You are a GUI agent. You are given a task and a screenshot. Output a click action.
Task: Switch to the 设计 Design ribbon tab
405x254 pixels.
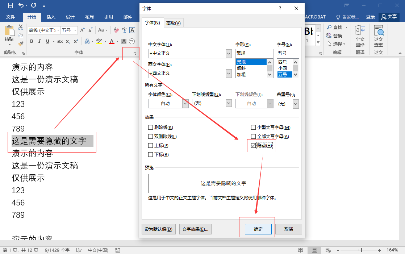click(70, 17)
